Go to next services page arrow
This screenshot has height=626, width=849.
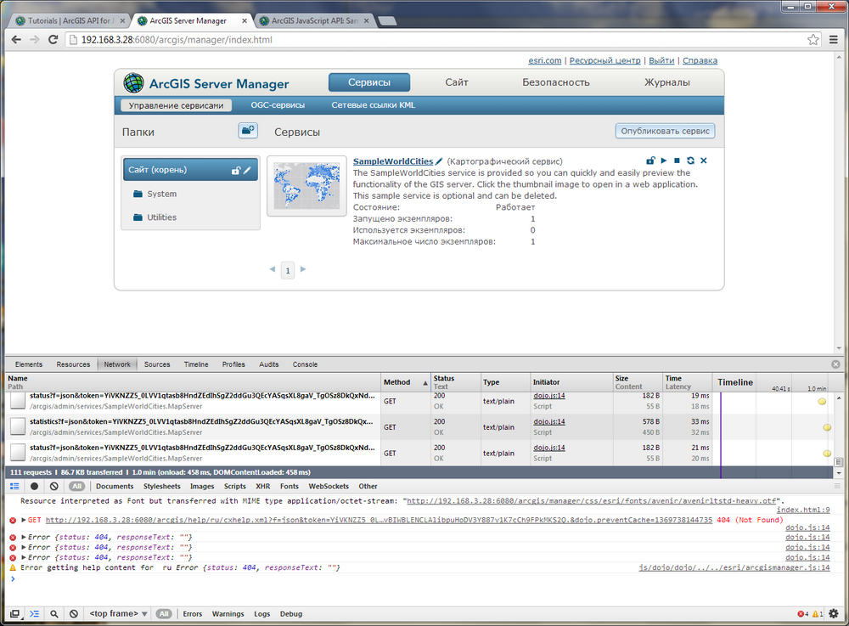click(x=303, y=269)
